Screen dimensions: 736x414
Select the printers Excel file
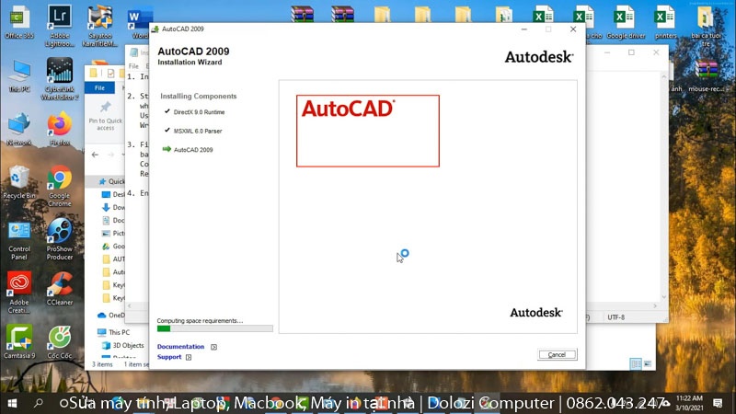pyautogui.click(x=665, y=23)
